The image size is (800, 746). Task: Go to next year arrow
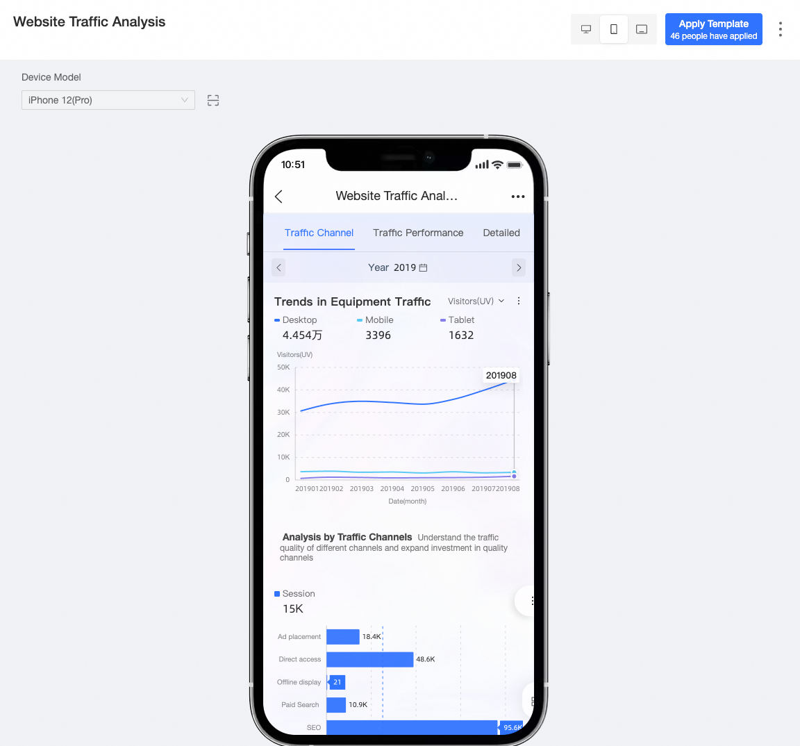[518, 267]
